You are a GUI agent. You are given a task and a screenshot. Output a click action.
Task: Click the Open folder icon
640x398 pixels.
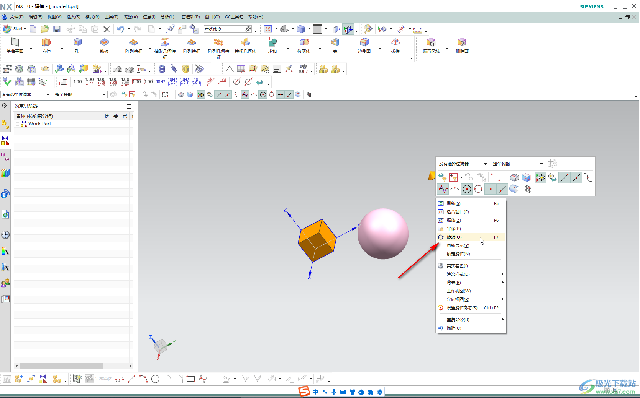45,29
